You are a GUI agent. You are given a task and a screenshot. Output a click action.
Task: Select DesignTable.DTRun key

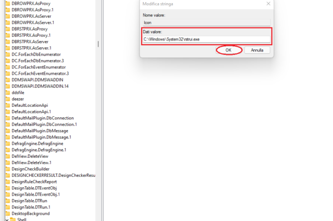[29, 200]
